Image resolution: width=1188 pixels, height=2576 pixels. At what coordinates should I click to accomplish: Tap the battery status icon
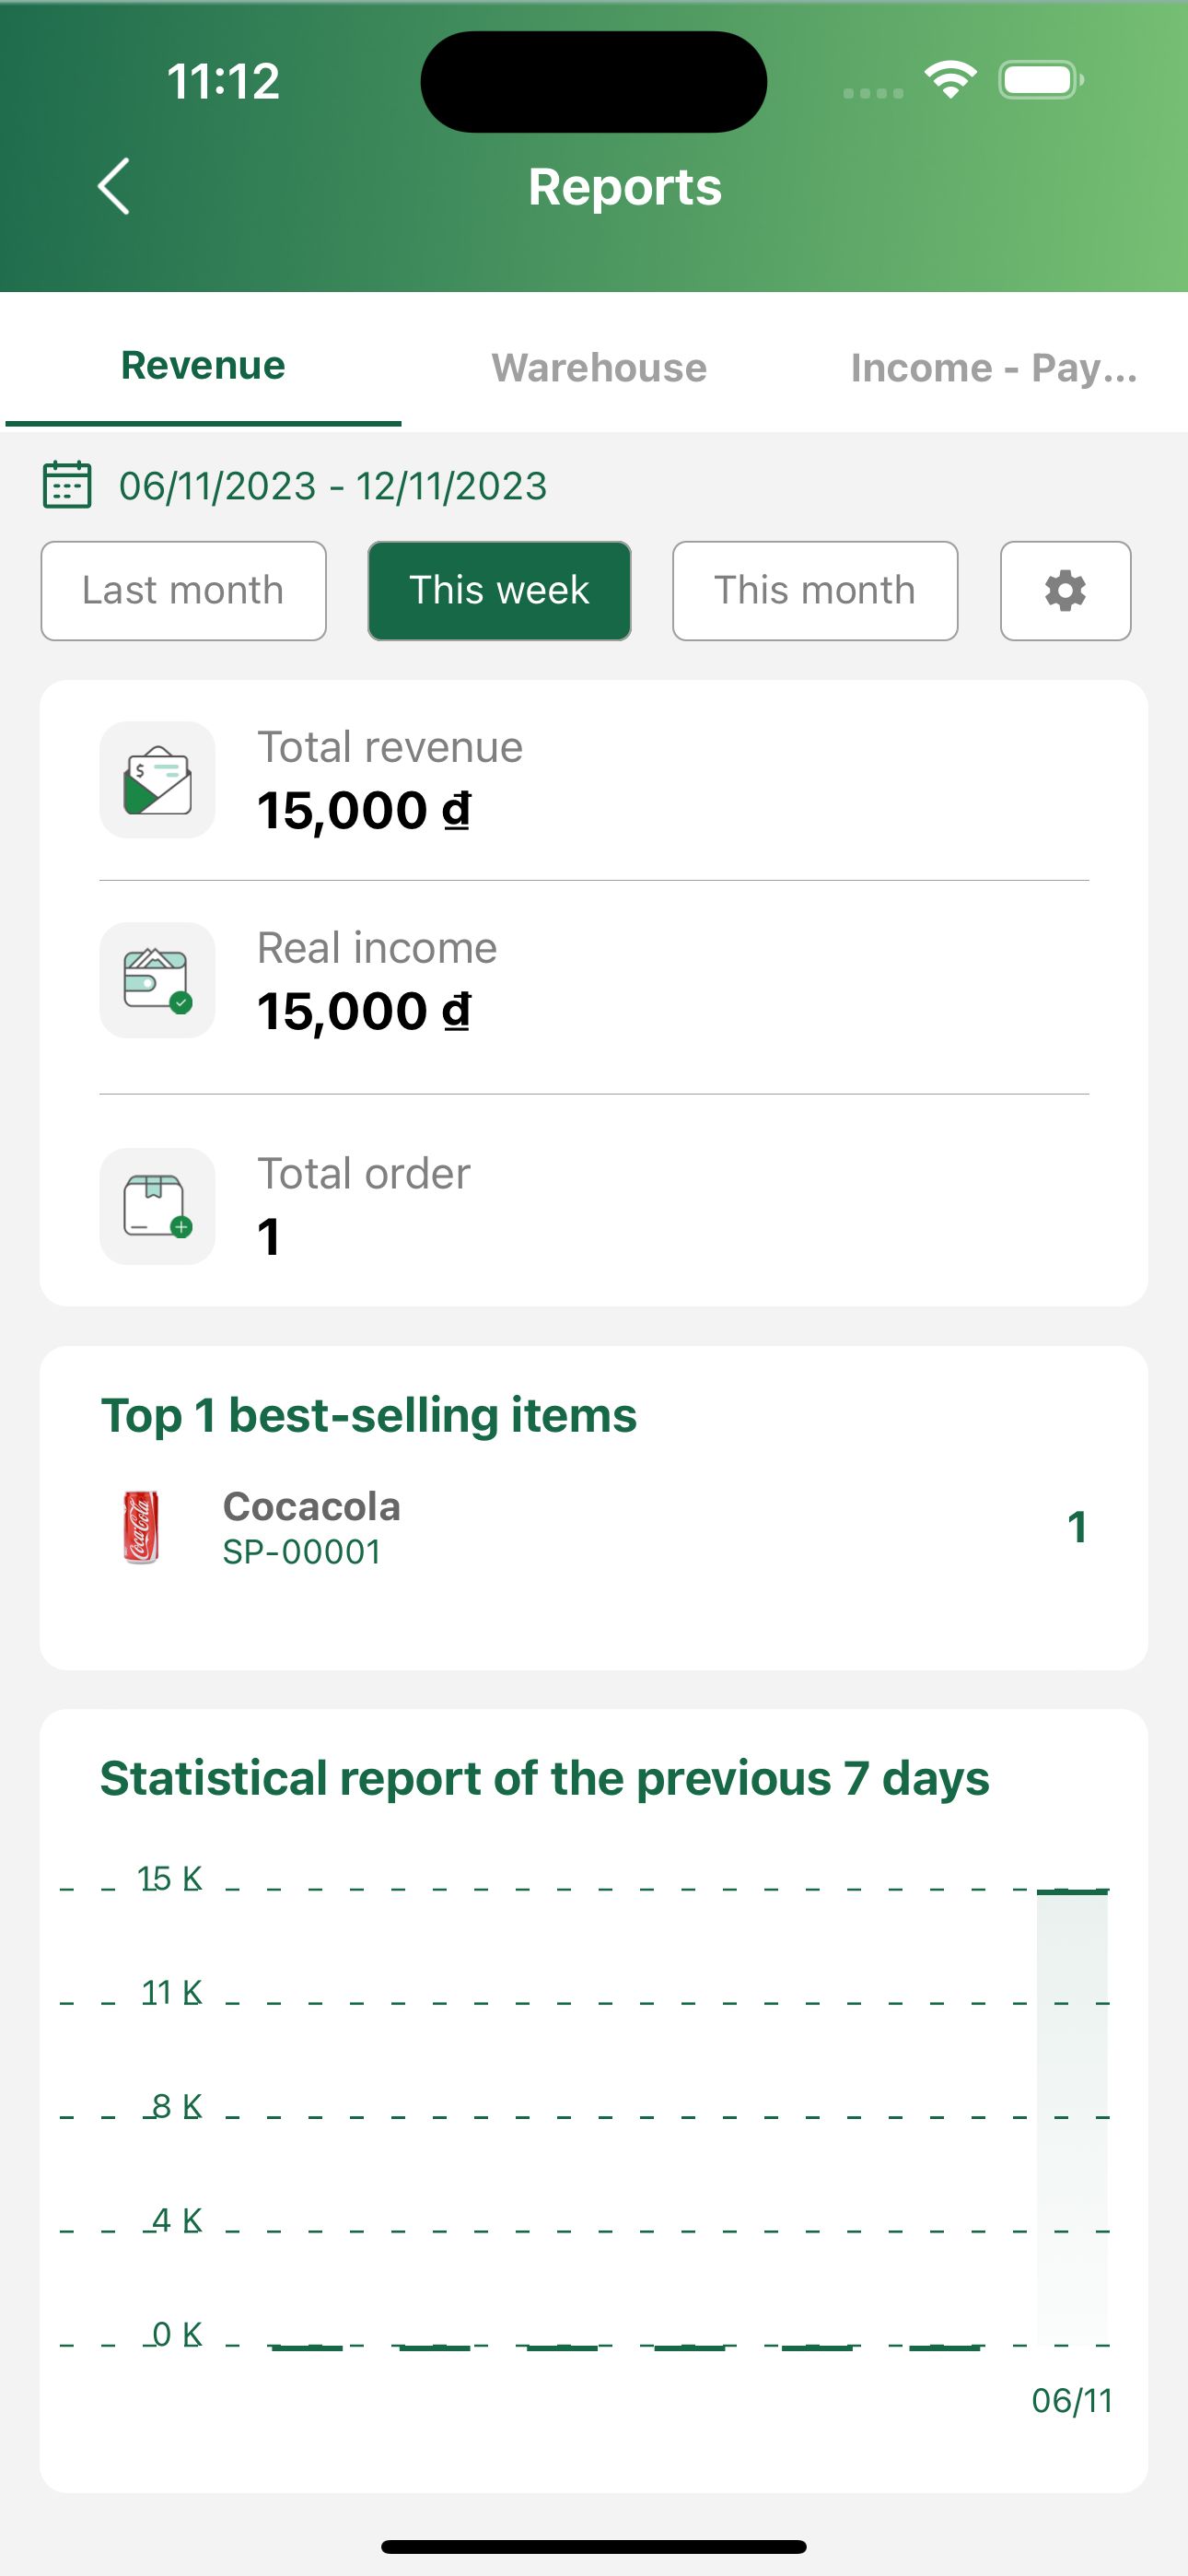1041,80
